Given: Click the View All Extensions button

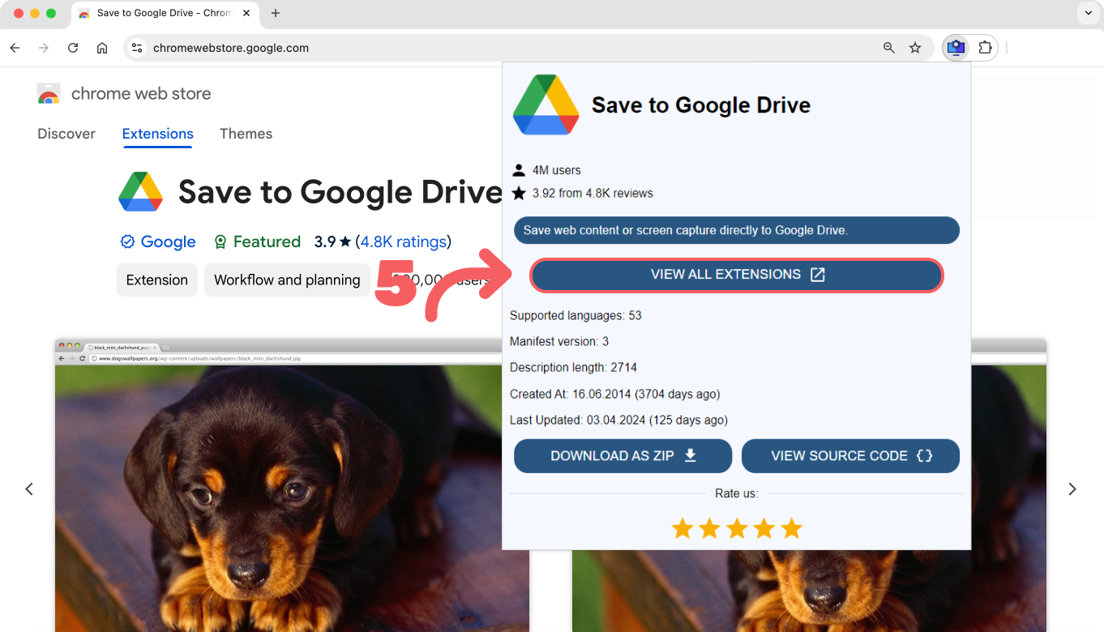Looking at the screenshot, I should 736,275.
